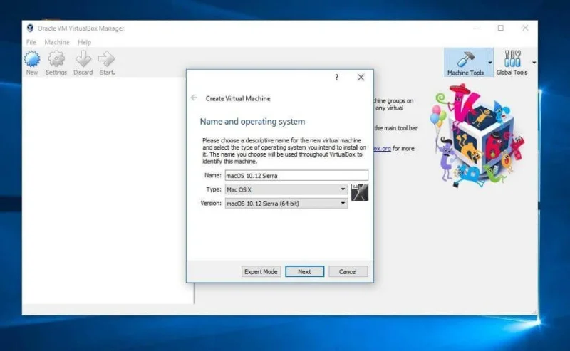Click the back arrow in the wizard
The width and height of the screenshot is (570, 351).
(194, 98)
